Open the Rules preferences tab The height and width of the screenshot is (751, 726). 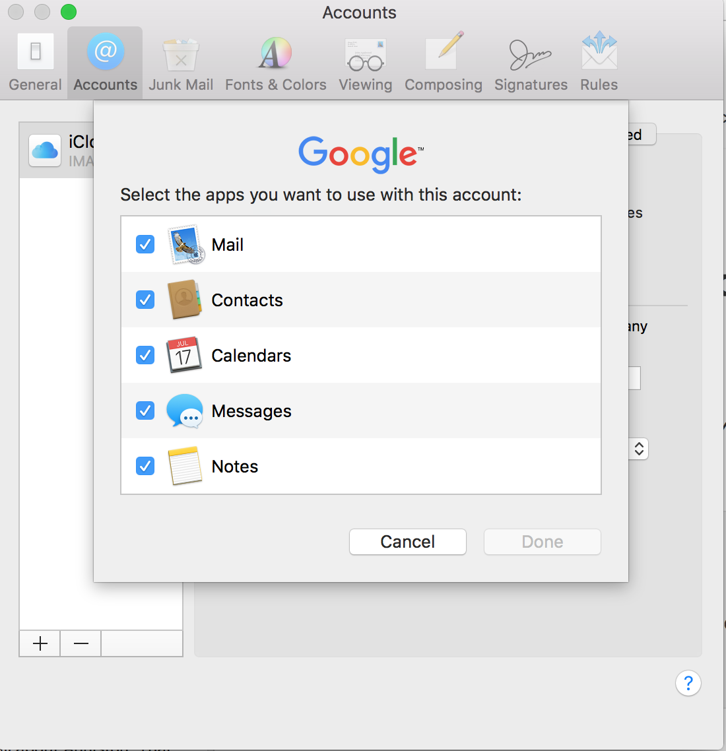[599, 63]
